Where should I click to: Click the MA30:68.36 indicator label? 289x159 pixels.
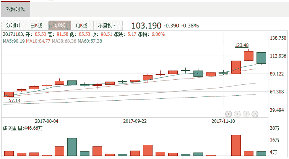pos(64,41)
